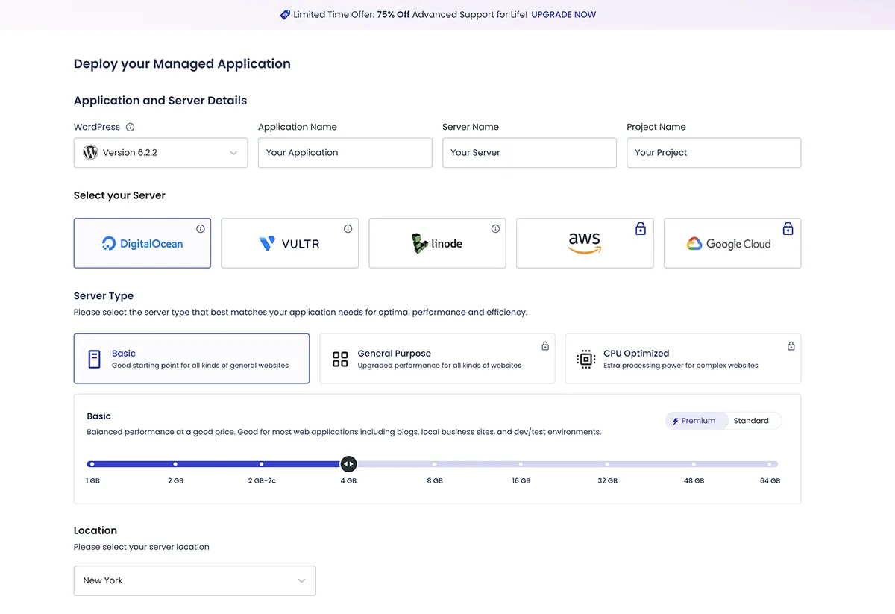895x614 pixels.
Task: Click the Application Name input field
Action: point(345,152)
